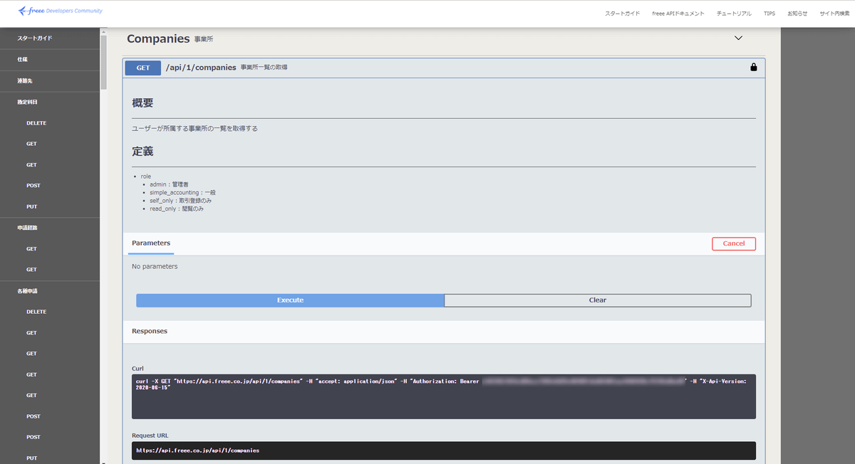Screen dimensions: 855x464
Task: Open チュートリアル in the top navigation
Action: [734, 14]
